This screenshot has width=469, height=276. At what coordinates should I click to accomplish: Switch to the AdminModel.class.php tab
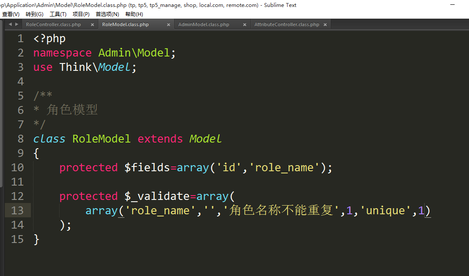(x=204, y=25)
